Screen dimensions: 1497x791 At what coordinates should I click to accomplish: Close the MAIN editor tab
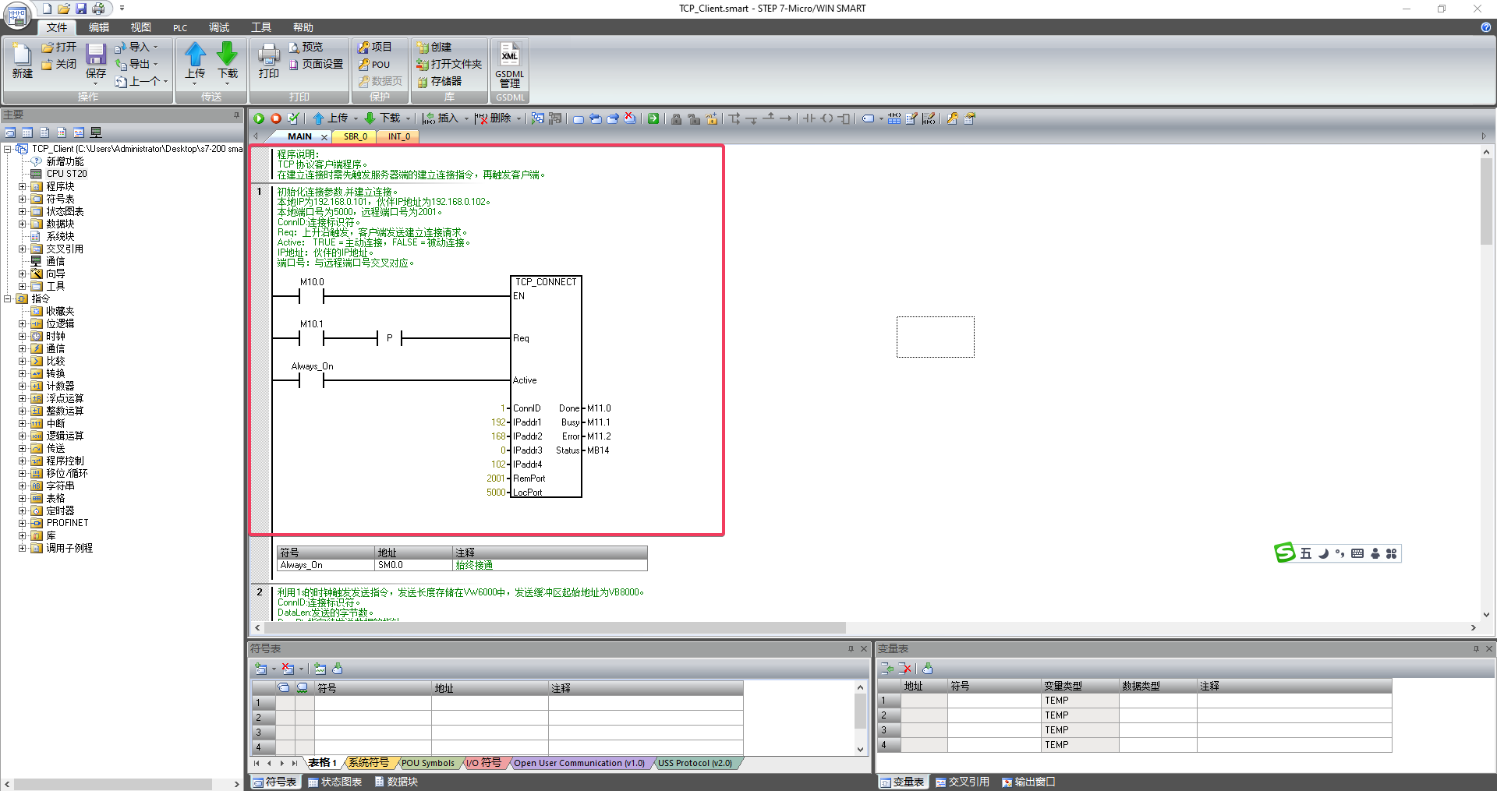[324, 137]
